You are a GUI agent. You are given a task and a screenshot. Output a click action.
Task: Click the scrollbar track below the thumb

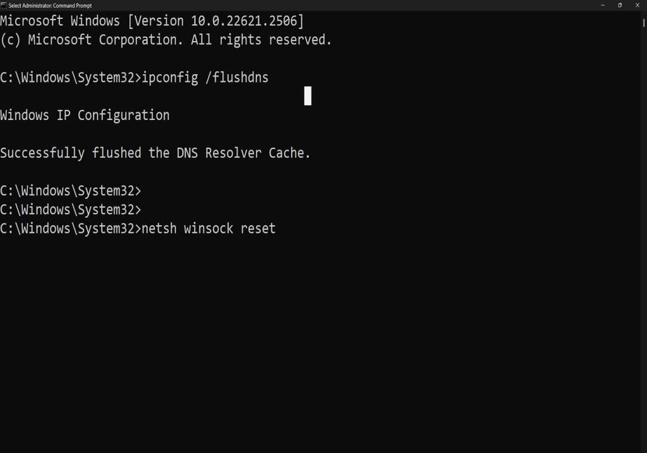tap(644, 239)
